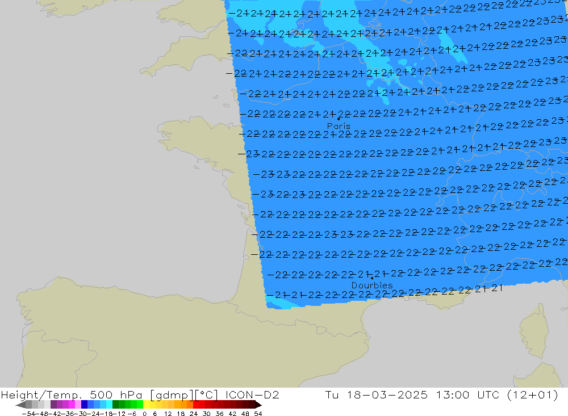568x416 pixels.
Task: Select the dark purple legend swatch
Action: (x=53, y=405)
